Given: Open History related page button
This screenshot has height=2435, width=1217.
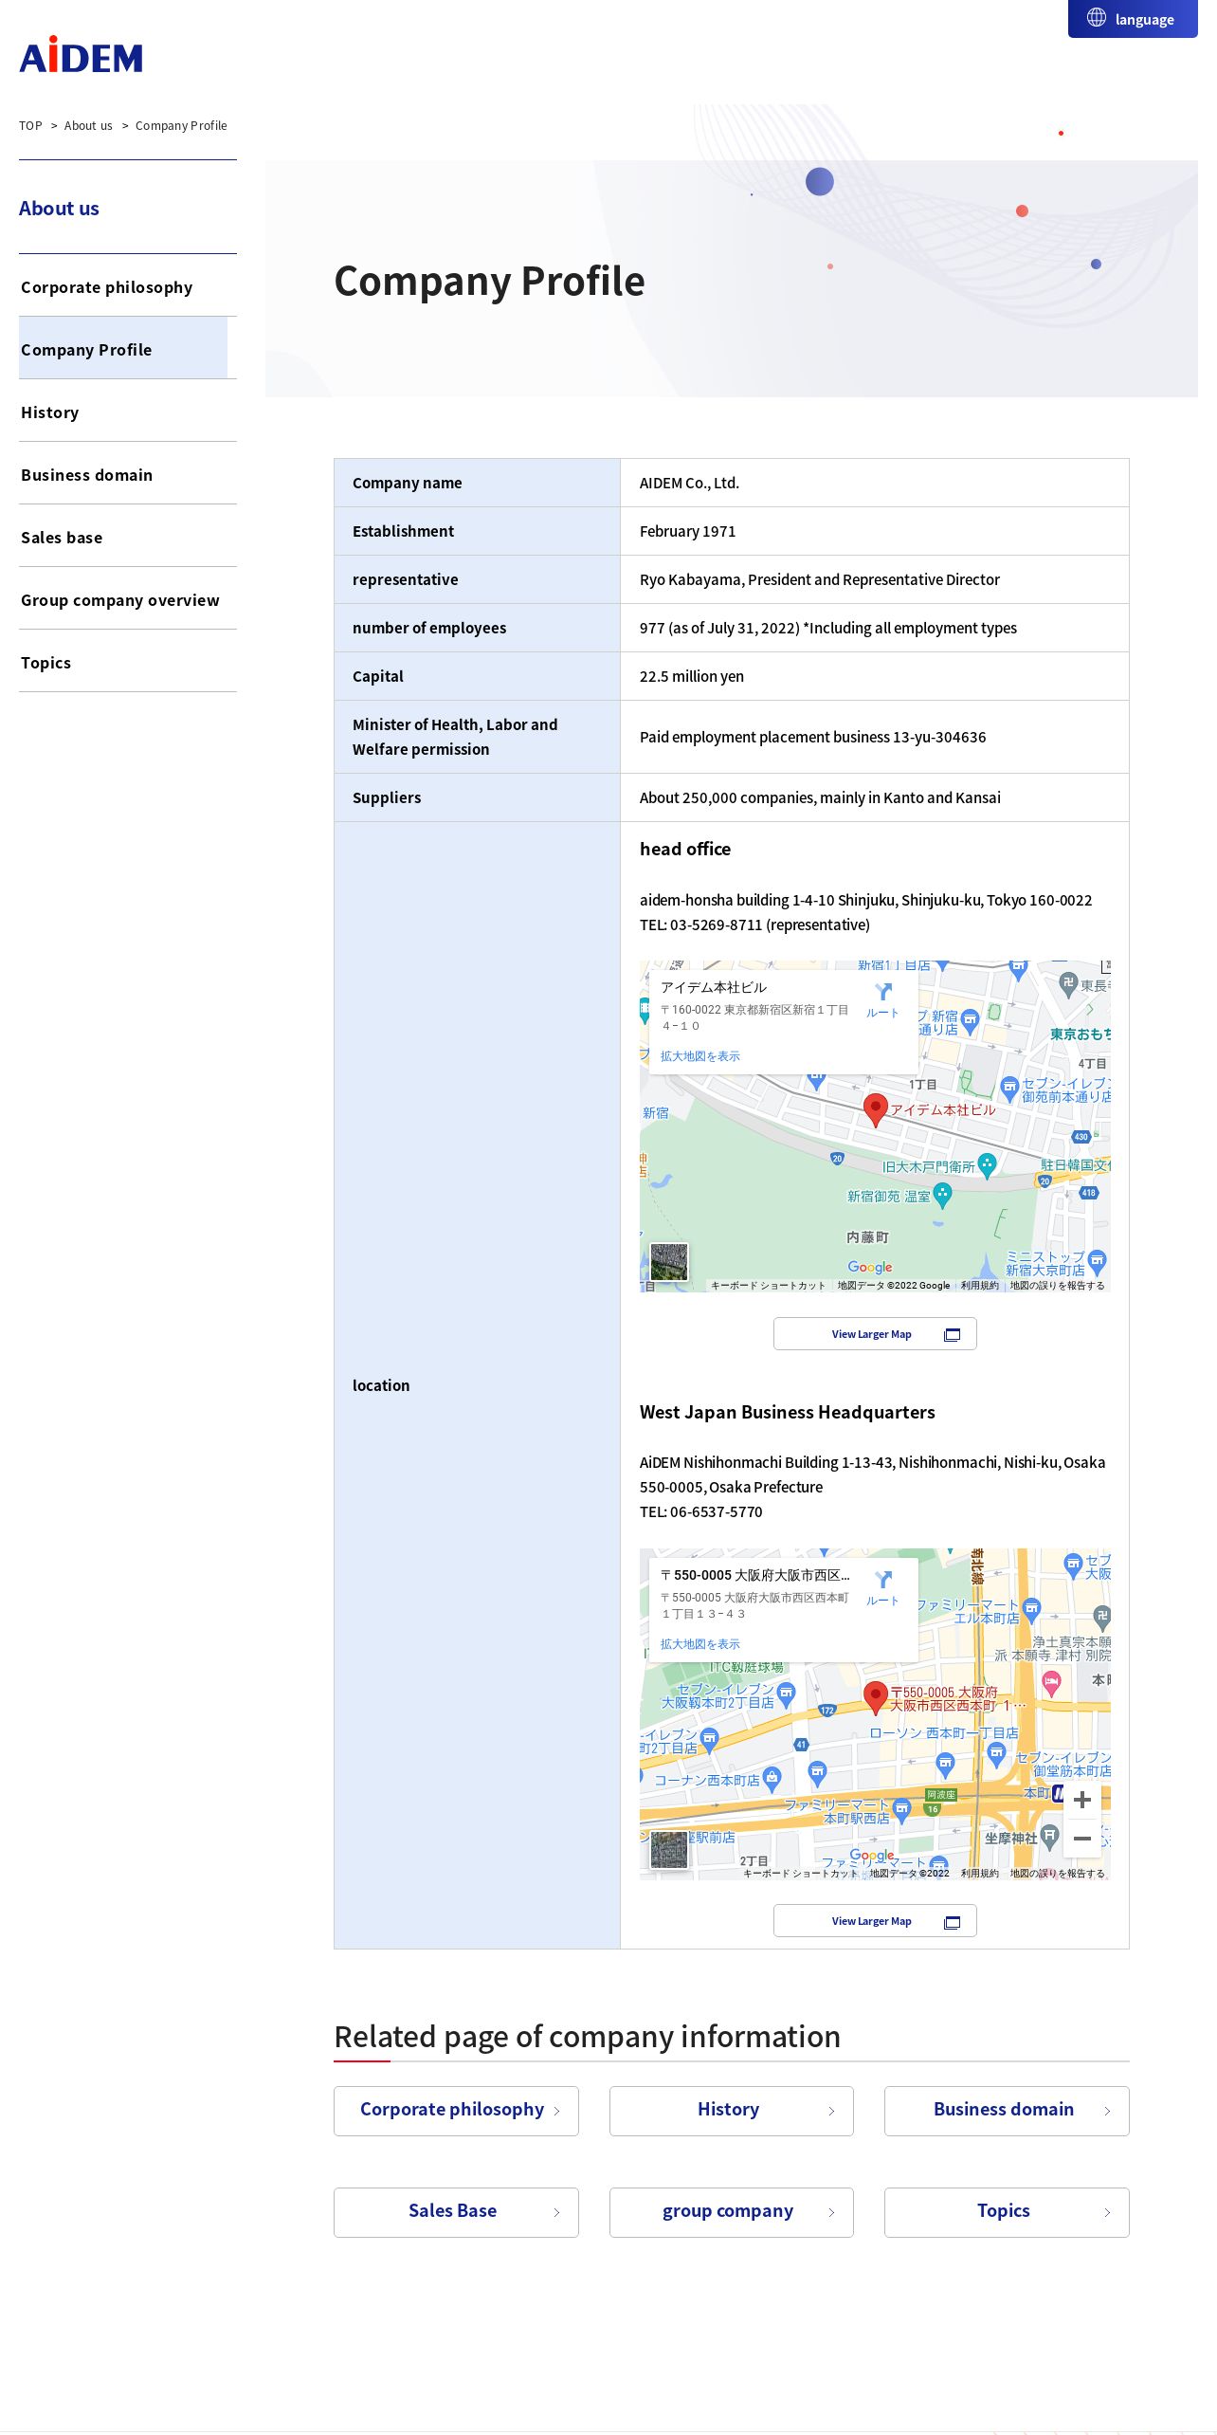Looking at the screenshot, I should (x=732, y=2111).
